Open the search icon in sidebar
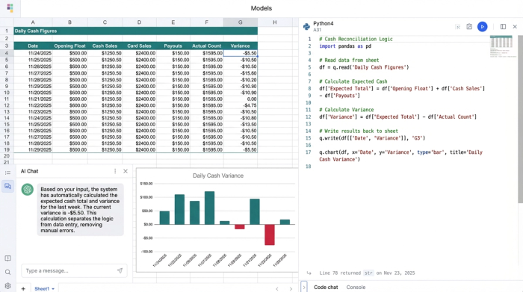Image resolution: width=523 pixels, height=292 pixels. pos(7,272)
